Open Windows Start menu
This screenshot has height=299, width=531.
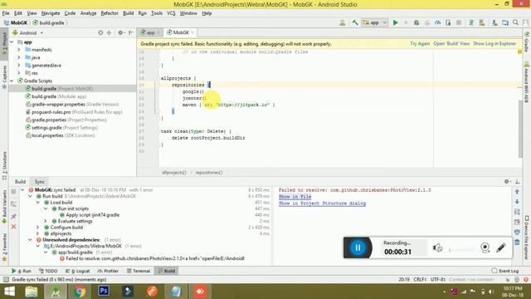coord(9,292)
